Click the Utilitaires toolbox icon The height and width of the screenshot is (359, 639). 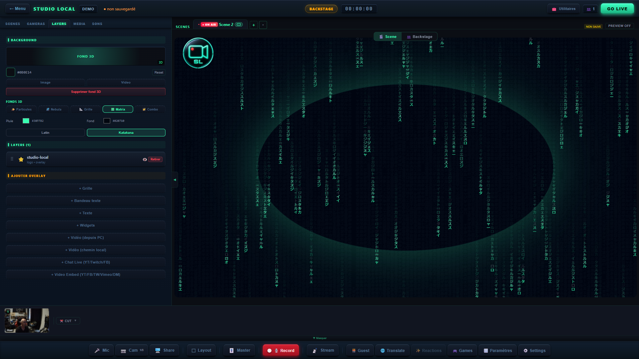554,9
